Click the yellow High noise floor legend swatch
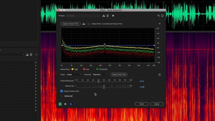This screenshot has width=215, height=121. tap(73, 69)
